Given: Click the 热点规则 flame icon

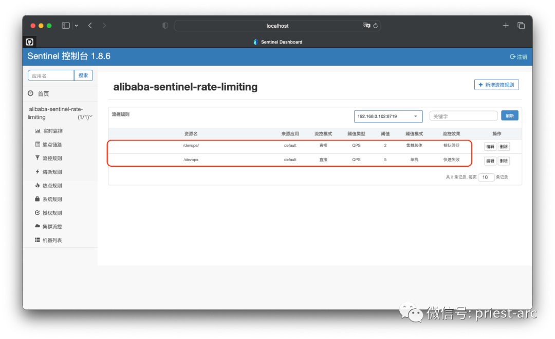Looking at the screenshot, I should click(38, 185).
